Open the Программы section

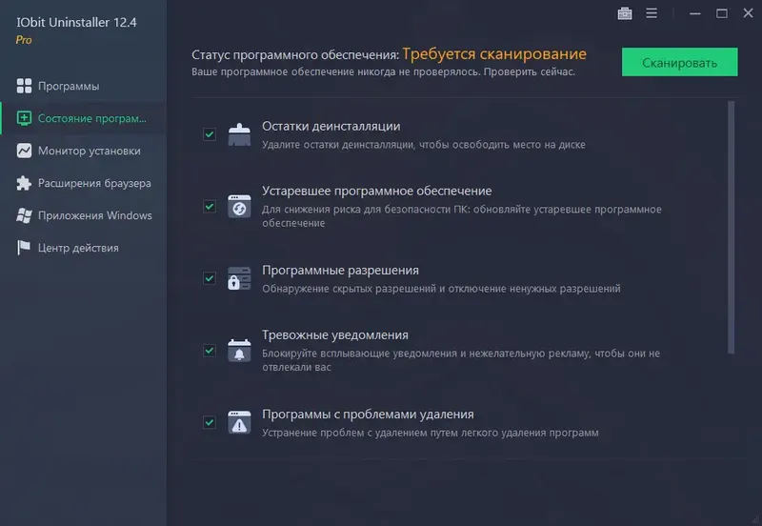click(83, 86)
